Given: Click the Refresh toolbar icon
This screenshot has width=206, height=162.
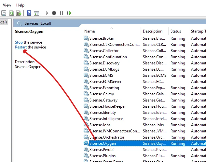Looking at the screenshot, I should [x=12, y=13].
